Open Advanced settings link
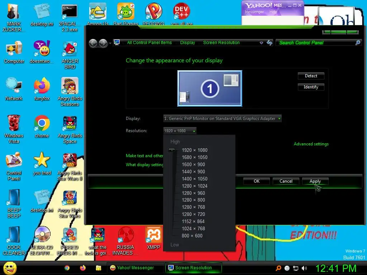Viewport: 367px width, 275px height. [x=311, y=144]
